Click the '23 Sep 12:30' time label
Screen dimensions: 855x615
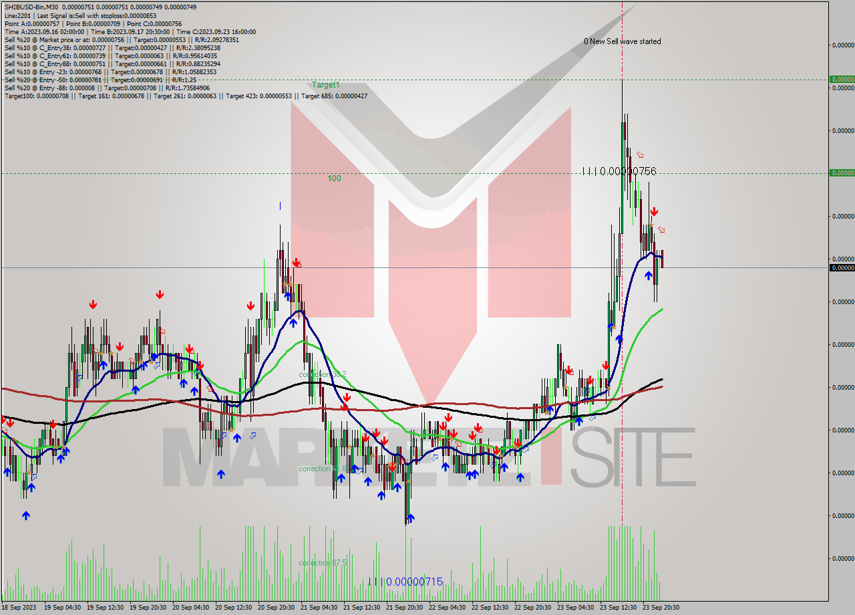[618, 608]
